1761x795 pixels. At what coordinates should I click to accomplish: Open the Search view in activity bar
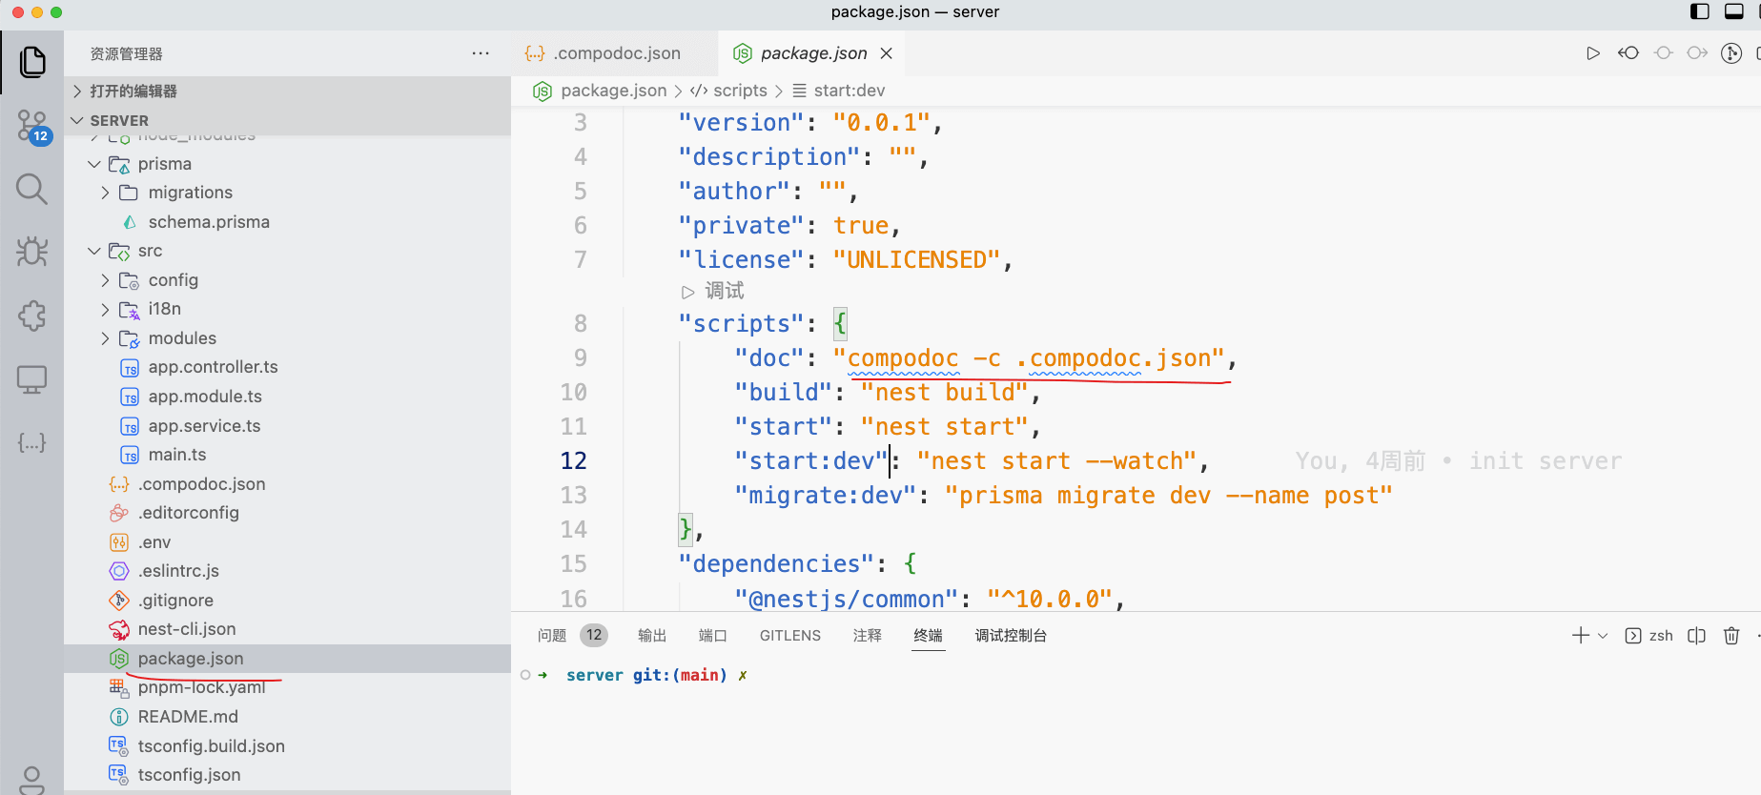[31, 189]
